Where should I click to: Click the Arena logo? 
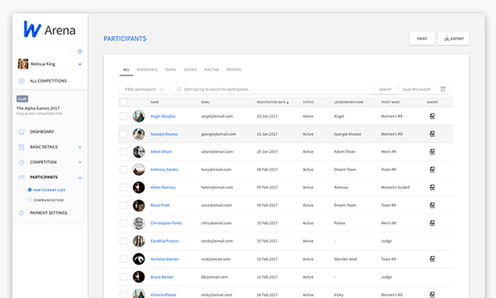[x=50, y=30]
